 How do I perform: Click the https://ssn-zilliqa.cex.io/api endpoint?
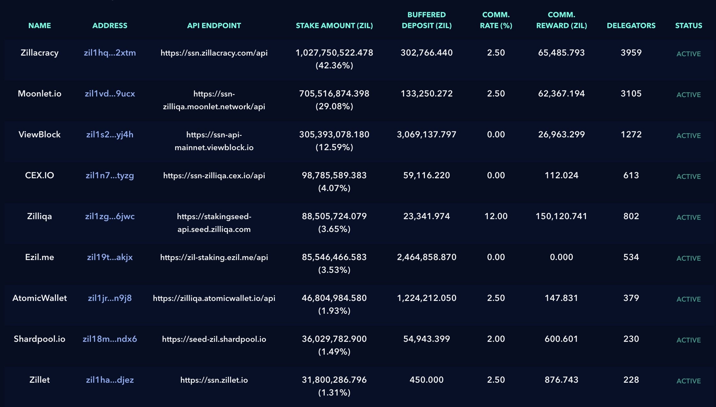[x=214, y=175]
